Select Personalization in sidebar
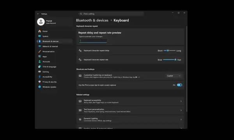This screenshot has width=234, height=140. [55, 51]
